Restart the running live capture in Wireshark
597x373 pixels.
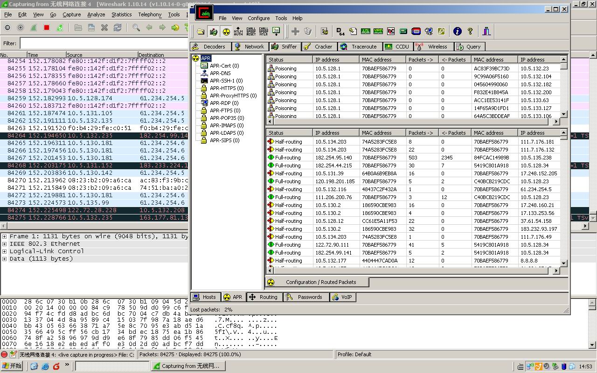(x=60, y=28)
